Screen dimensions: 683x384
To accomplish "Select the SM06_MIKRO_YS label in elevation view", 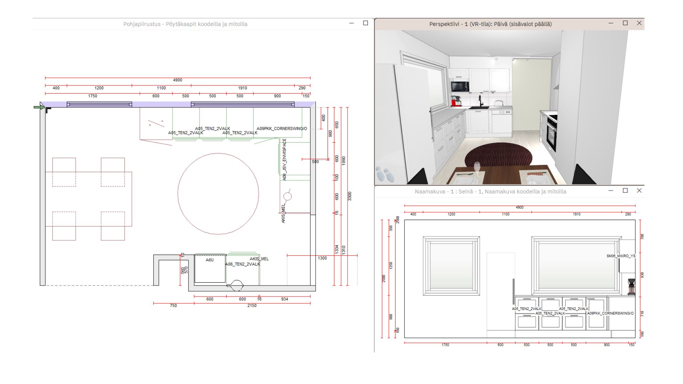I will (621, 256).
